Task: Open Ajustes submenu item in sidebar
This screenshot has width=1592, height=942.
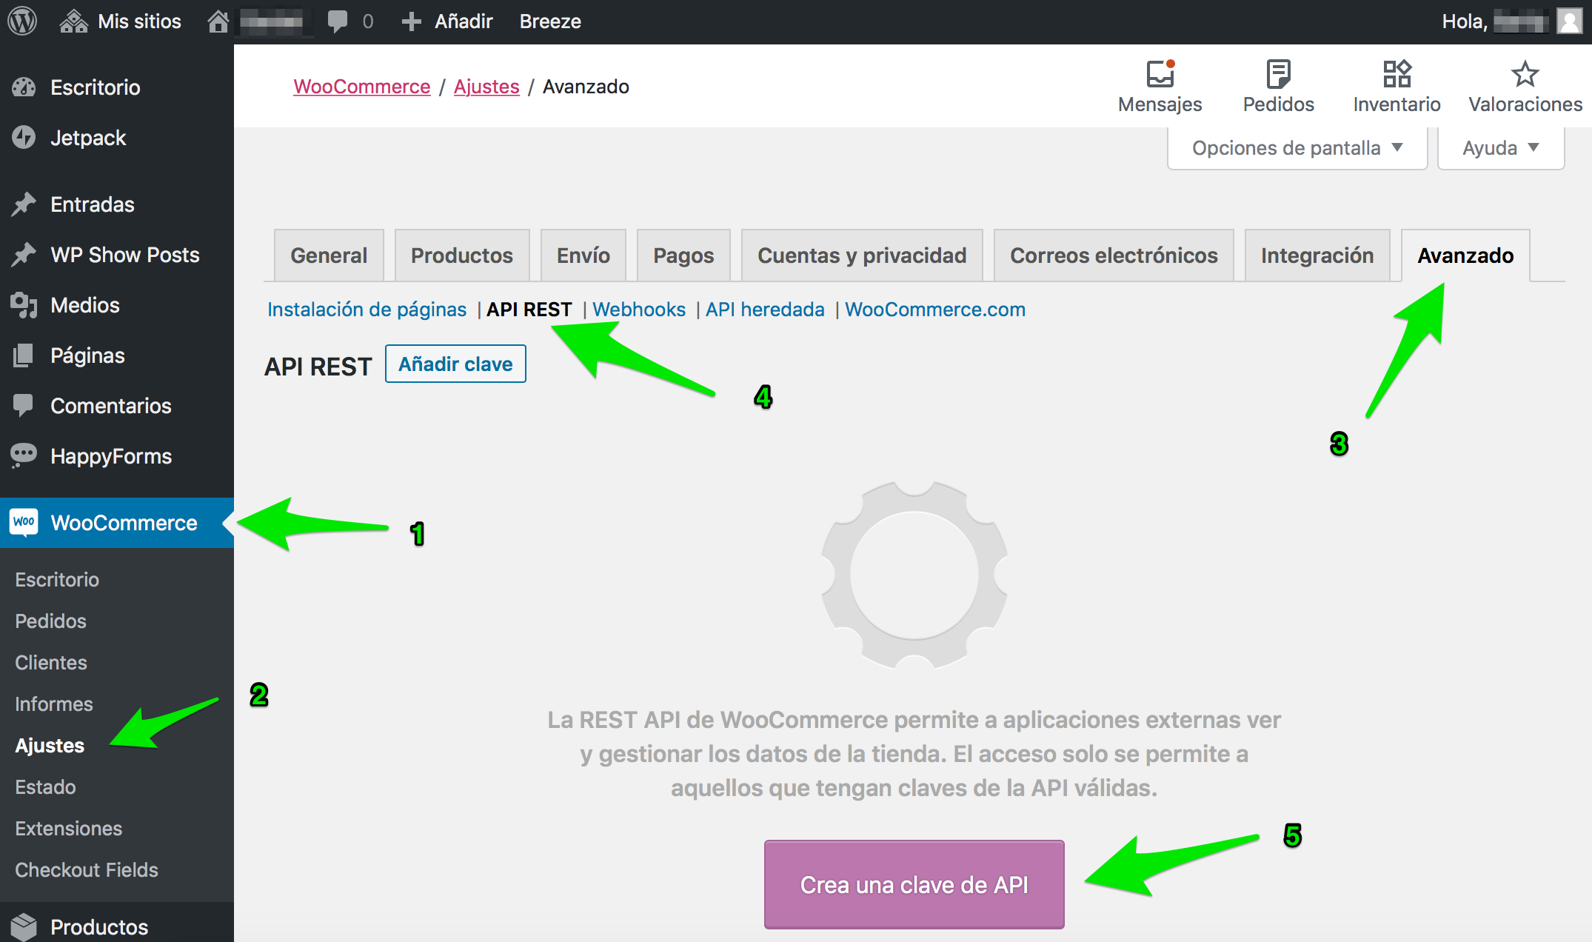Action: coord(50,745)
